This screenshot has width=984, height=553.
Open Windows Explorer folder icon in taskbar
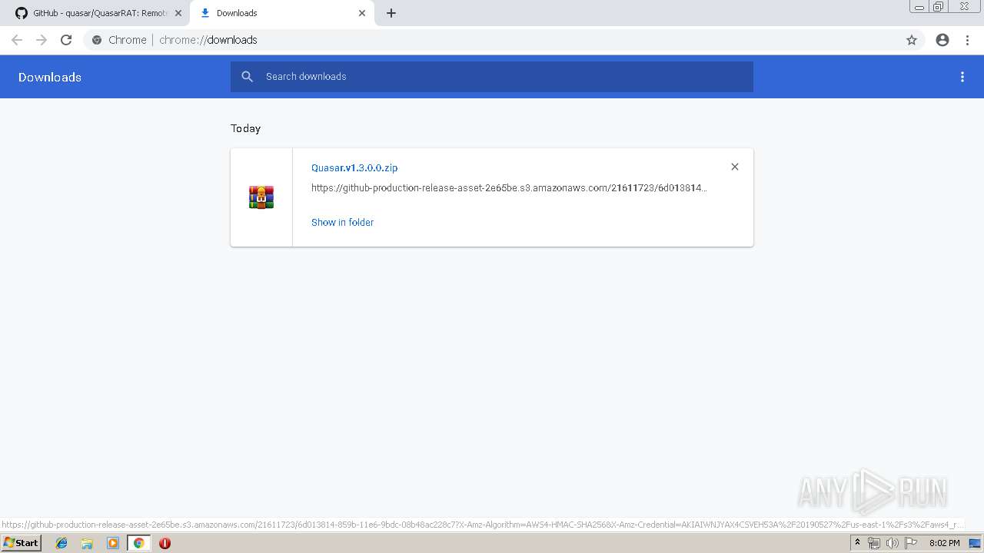pos(88,543)
